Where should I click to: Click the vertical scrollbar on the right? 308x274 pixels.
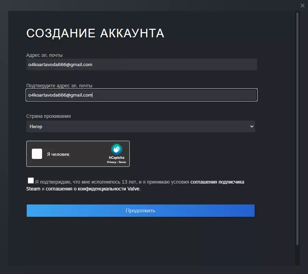click(x=297, y=129)
